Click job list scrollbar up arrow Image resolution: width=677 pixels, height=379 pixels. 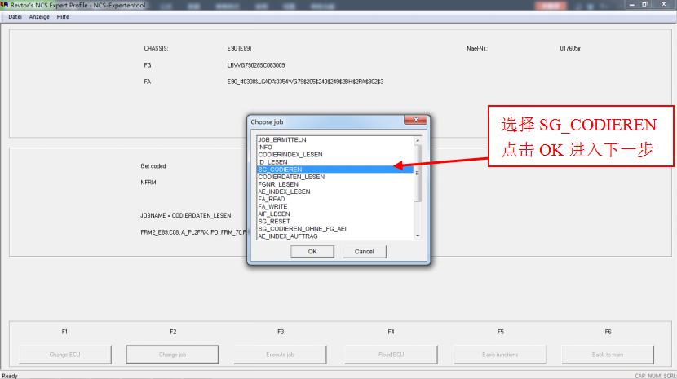point(418,140)
